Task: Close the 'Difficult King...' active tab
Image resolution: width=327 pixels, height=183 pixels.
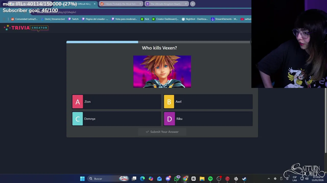Action: click(x=95, y=4)
